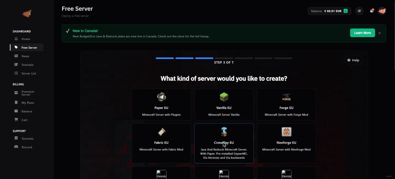Click the 'Fabric EU' title text

[161, 143]
